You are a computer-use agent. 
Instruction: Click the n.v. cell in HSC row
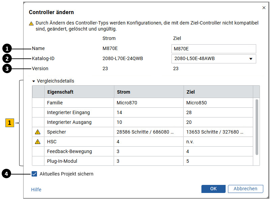pyautogui.click(x=218, y=142)
